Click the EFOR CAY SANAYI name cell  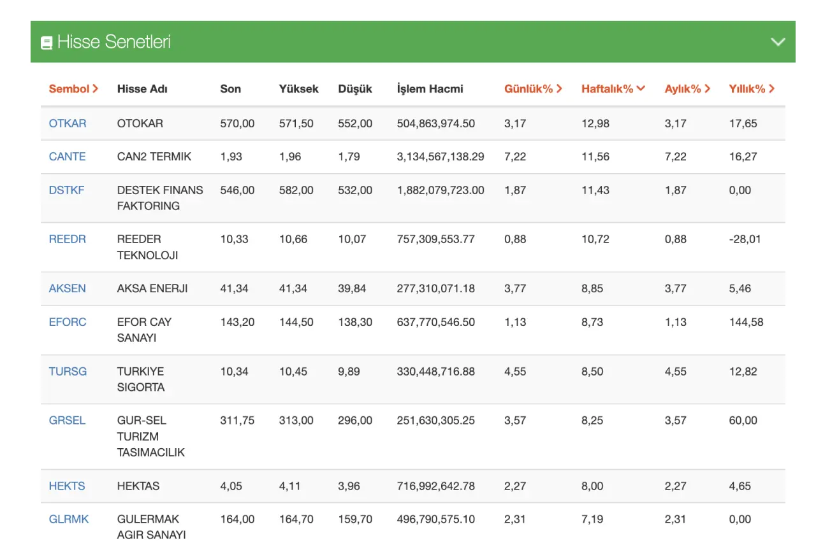pos(144,330)
